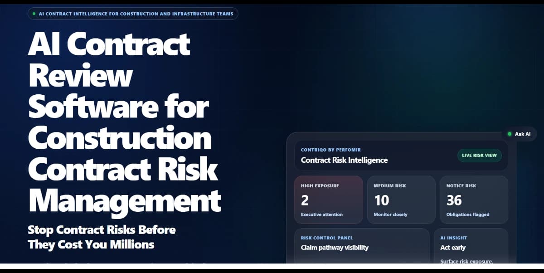Image resolution: width=544 pixels, height=273 pixels.
Task: Click the CONTRIQO BY PERFOMIR label
Action: [x=331, y=150]
